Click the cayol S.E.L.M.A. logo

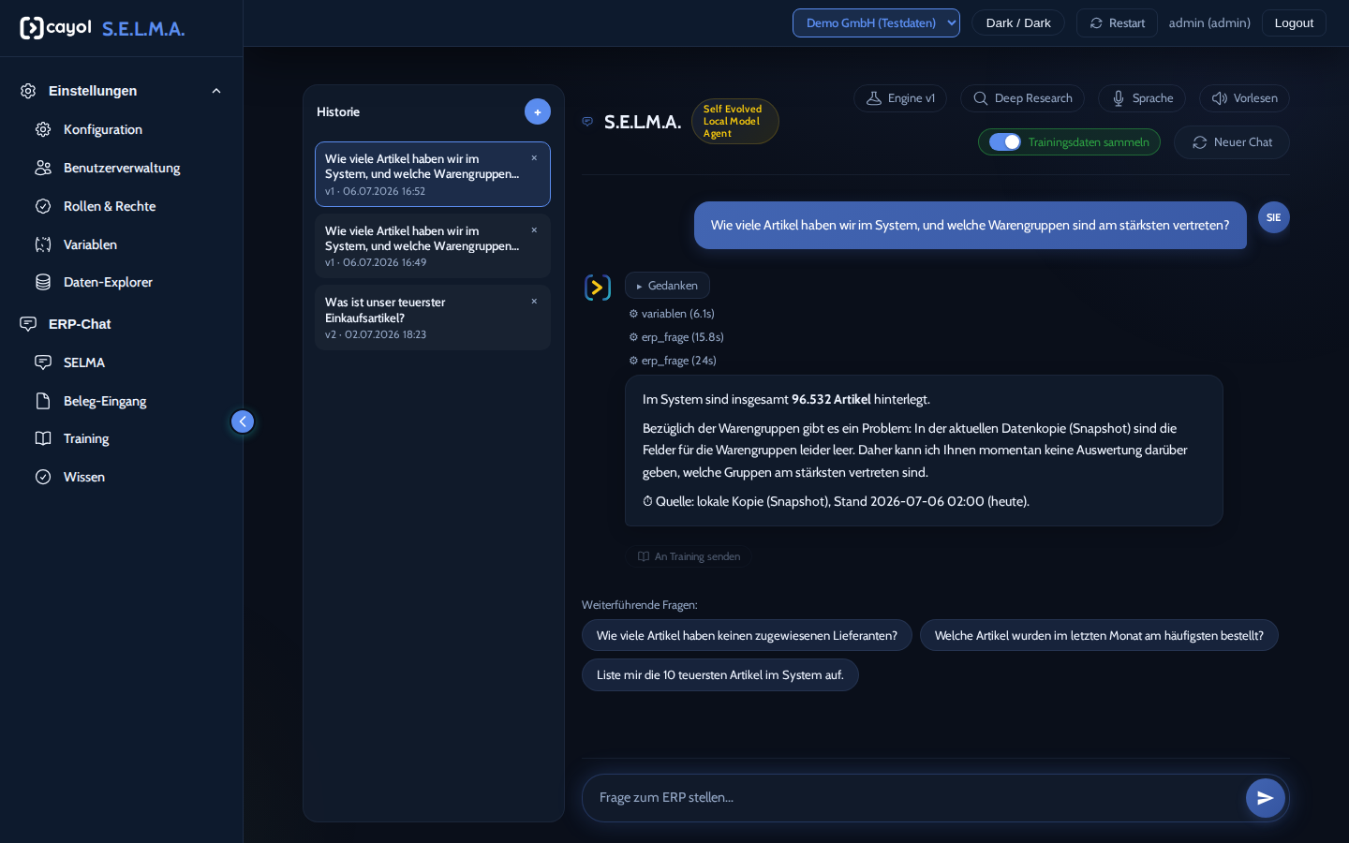coord(102,28)
